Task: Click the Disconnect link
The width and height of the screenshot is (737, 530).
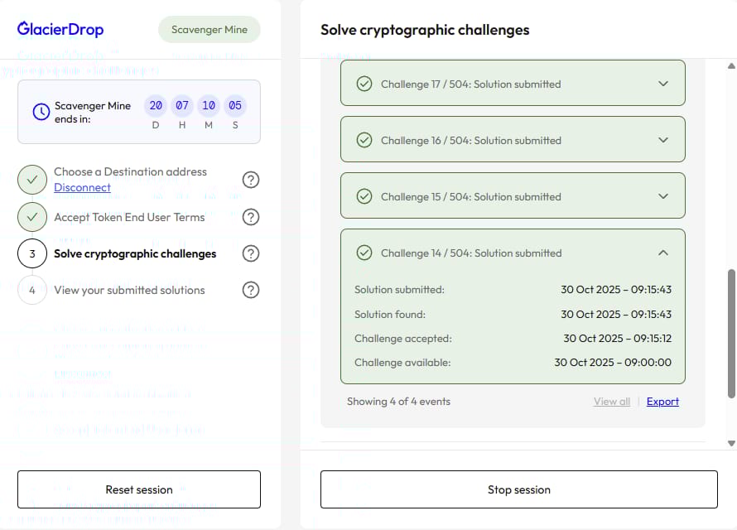Action: tap(82, 187)
